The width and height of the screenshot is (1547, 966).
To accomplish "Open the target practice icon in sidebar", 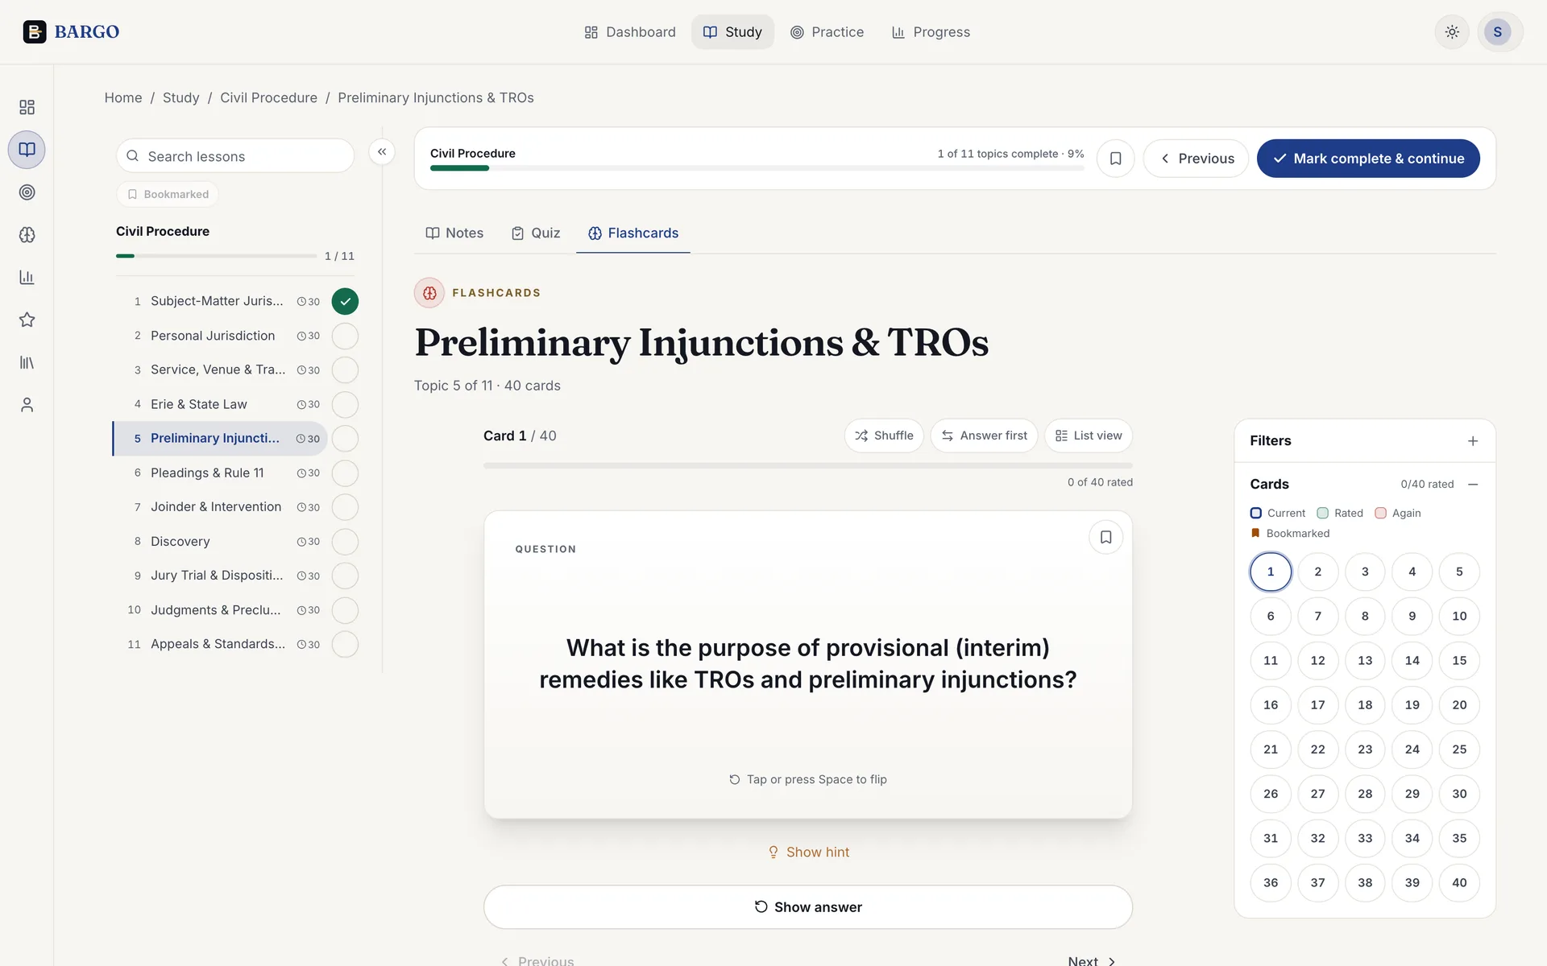I will [27, 192].
